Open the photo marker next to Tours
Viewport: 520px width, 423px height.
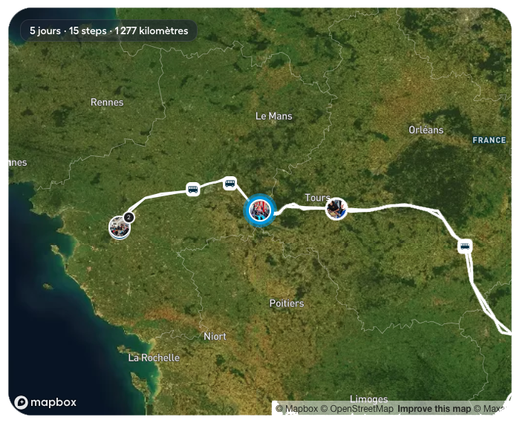tap(337, 209)
